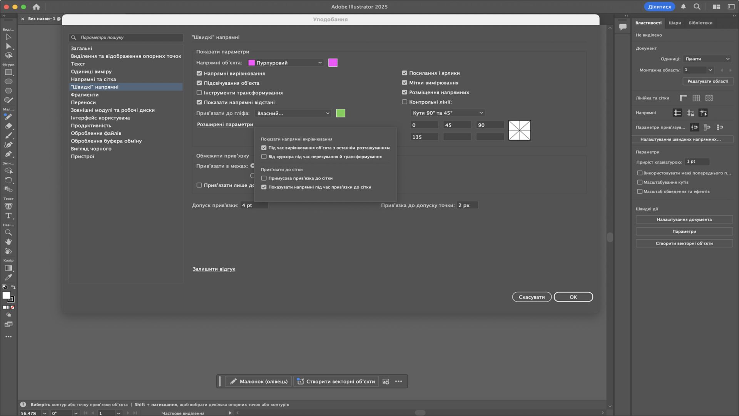Image resolution: width=739 pixels, height=416 pixels.
Task: Click the Cancel button (Скасувати)
Action: click(x=531, y=297)
